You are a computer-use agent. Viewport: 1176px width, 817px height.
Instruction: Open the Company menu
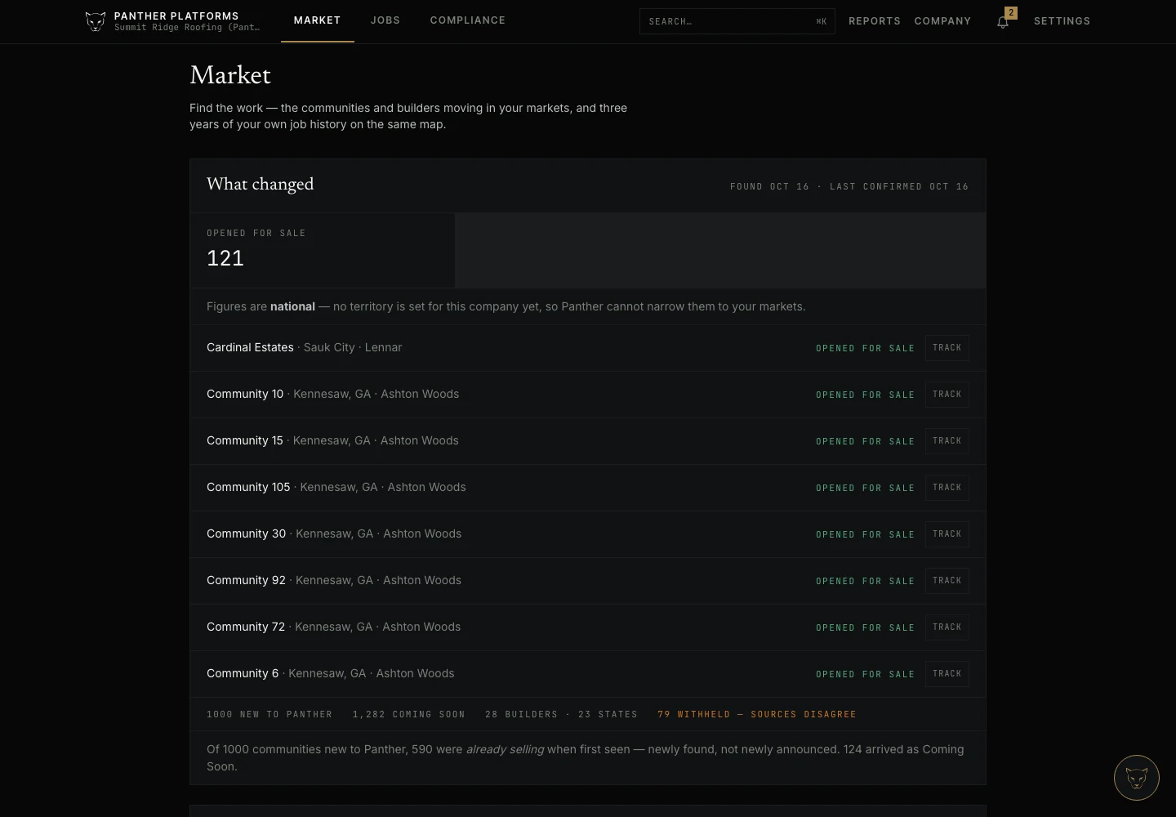click(942, 21)
